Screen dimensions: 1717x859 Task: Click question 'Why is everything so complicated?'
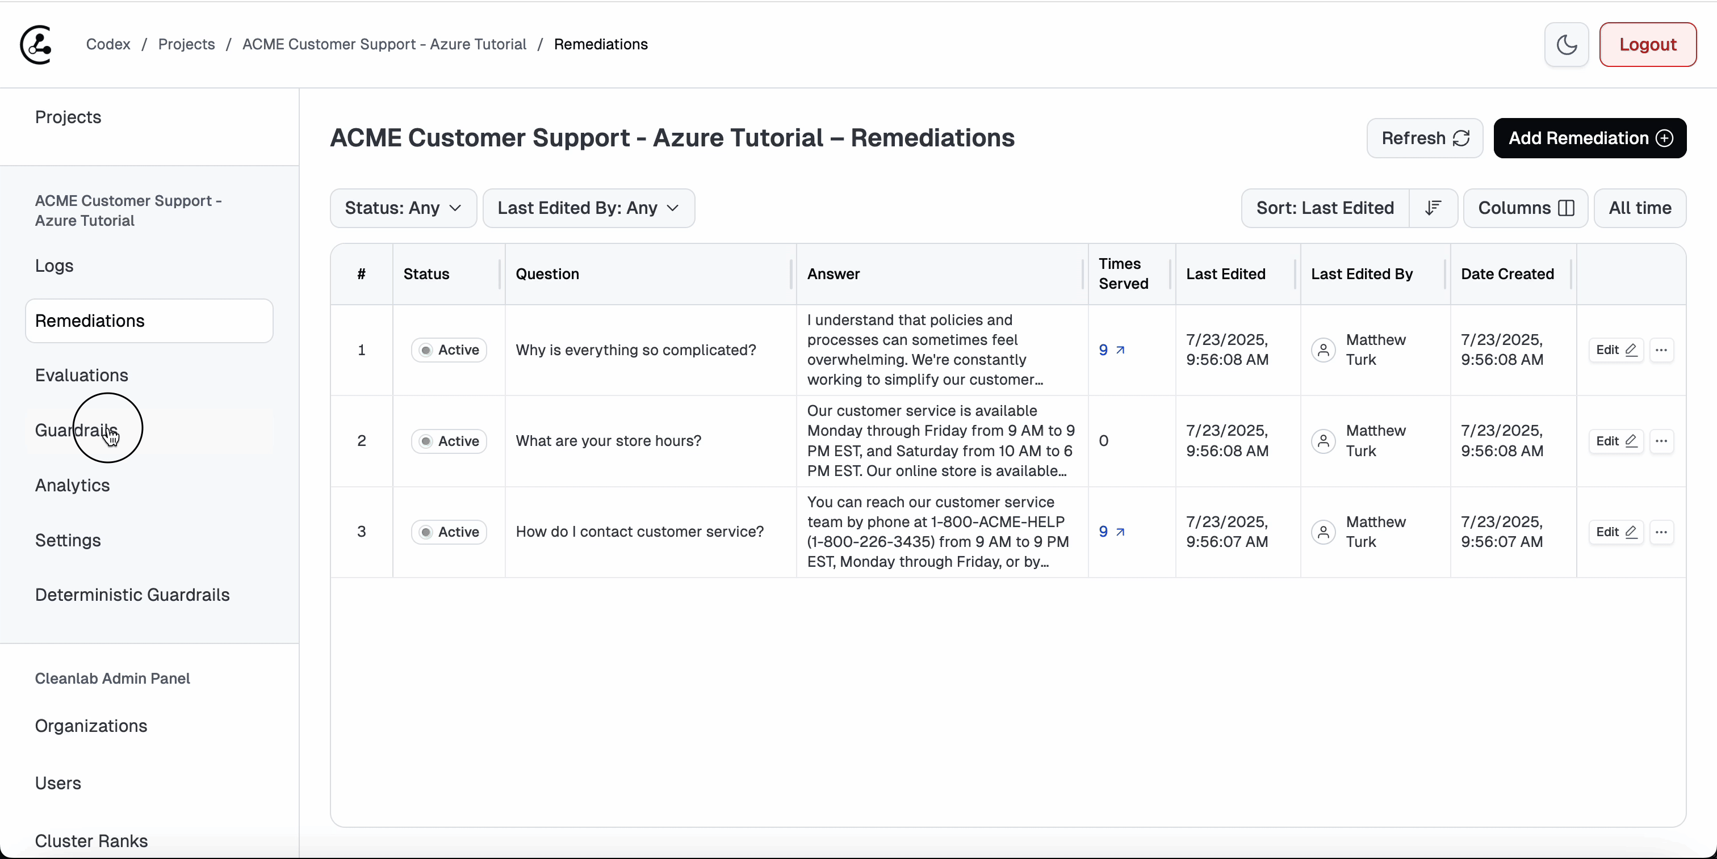[x=636, y=350]
